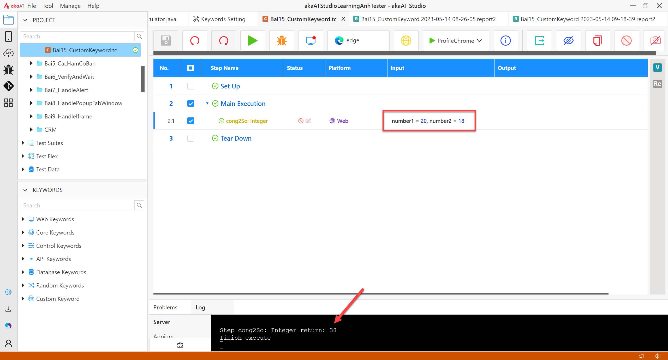The height and width of the screenshot is (360, 668).
Task: Open the bug sidebar icon
Action: (8, 70)
